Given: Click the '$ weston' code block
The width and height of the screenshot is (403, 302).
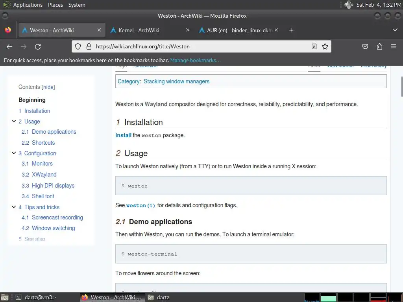Looking at the screenshot, I should [x=251, y=186].
